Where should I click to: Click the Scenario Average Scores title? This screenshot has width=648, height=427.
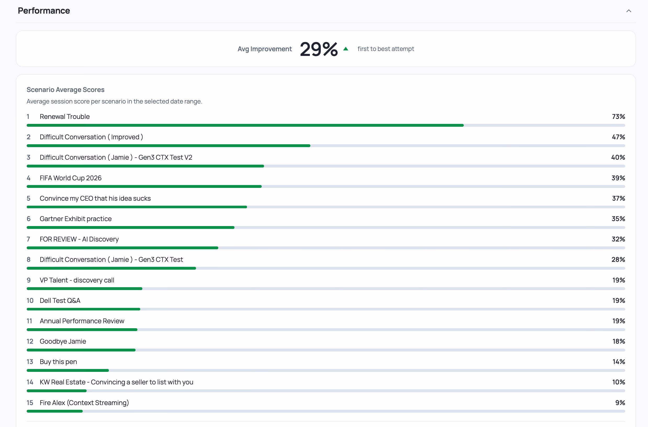65,90
